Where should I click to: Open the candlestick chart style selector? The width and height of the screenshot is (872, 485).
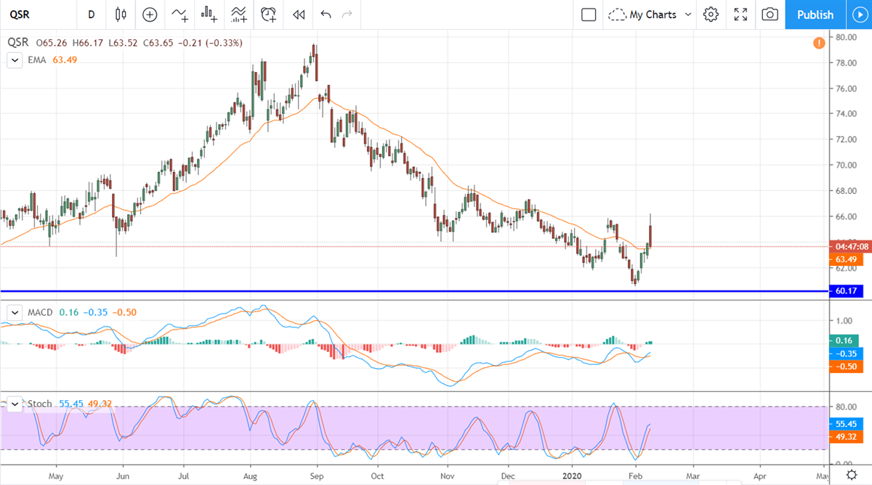121,15
